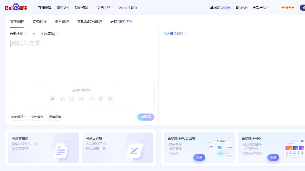Click the 截图翻译 feature text
305x171 pixels.
click(175, 149)
